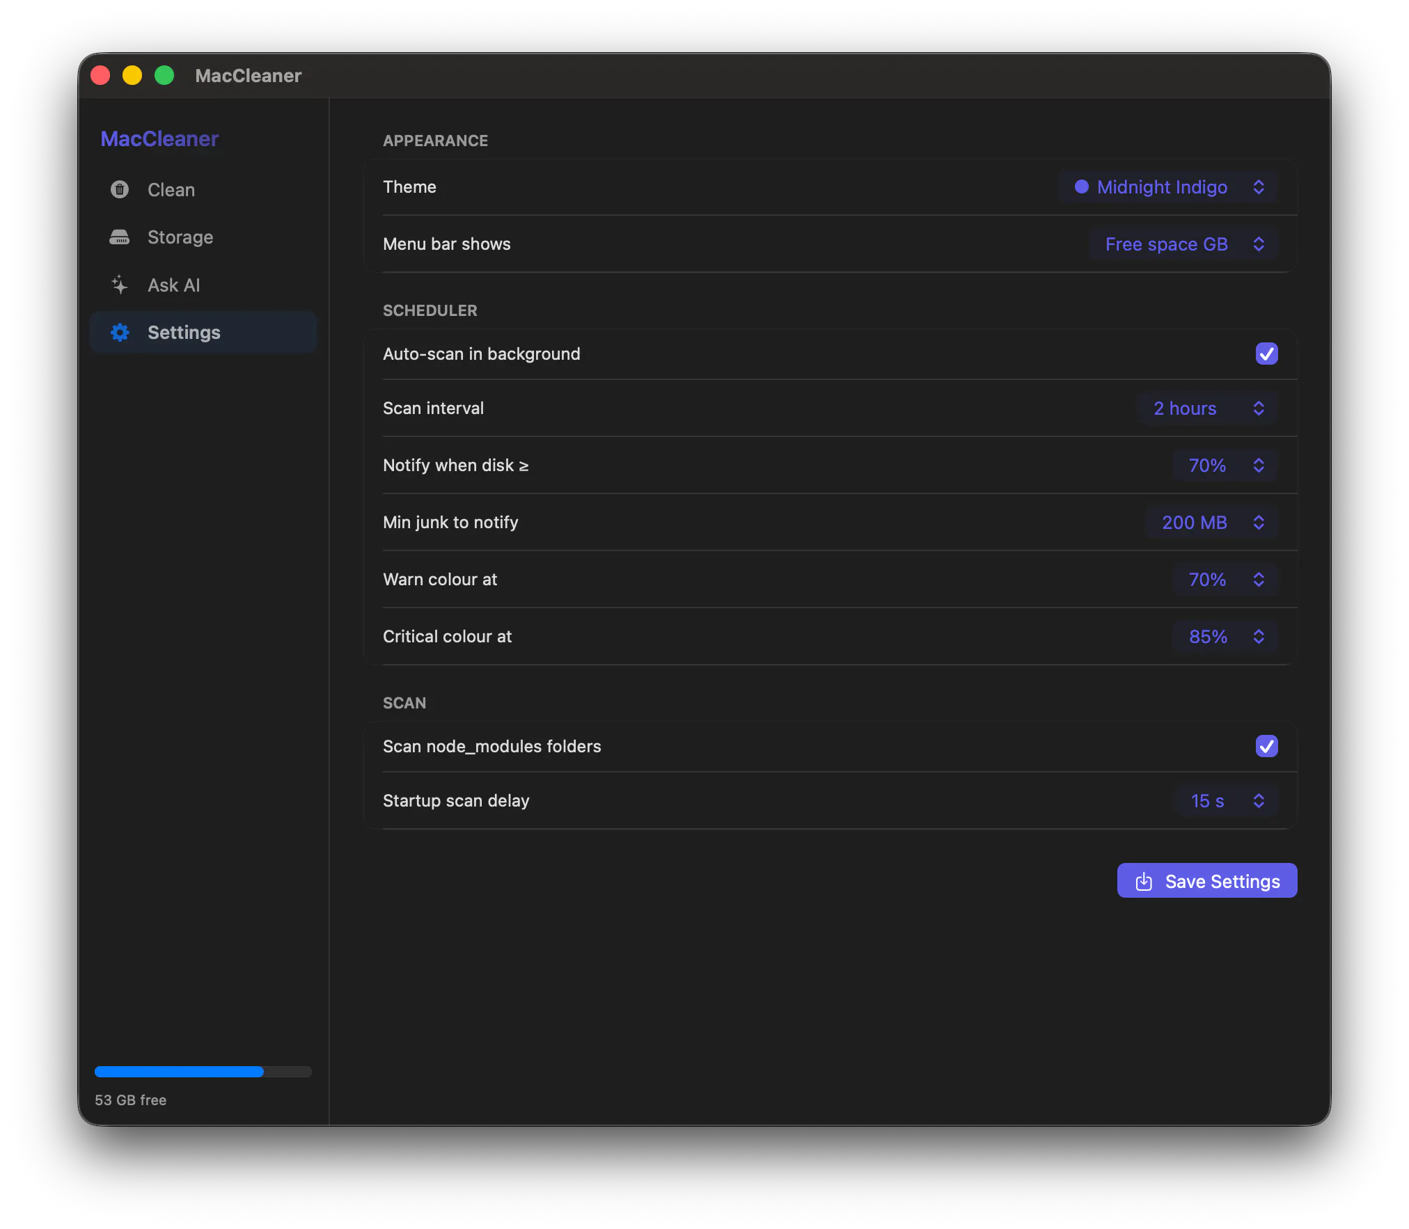
Task: Click the 53 GB free label
Action: [x=131, y=1100]
